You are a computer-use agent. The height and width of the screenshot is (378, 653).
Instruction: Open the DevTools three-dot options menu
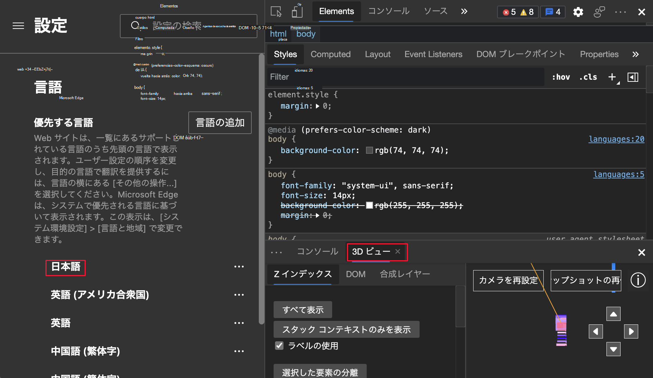point(620,12)
